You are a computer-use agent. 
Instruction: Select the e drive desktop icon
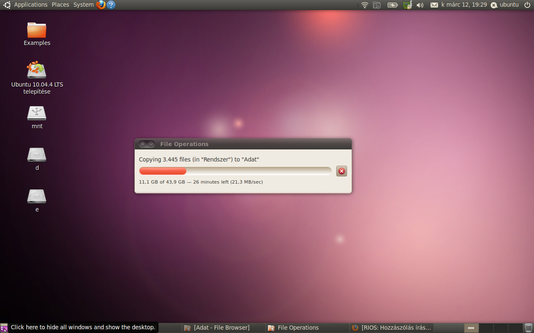coord(37,196)
